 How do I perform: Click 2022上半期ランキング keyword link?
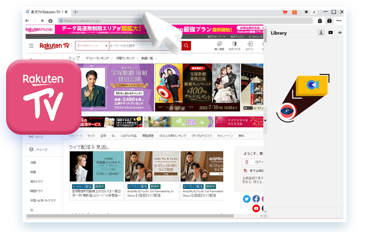point(173,136)
